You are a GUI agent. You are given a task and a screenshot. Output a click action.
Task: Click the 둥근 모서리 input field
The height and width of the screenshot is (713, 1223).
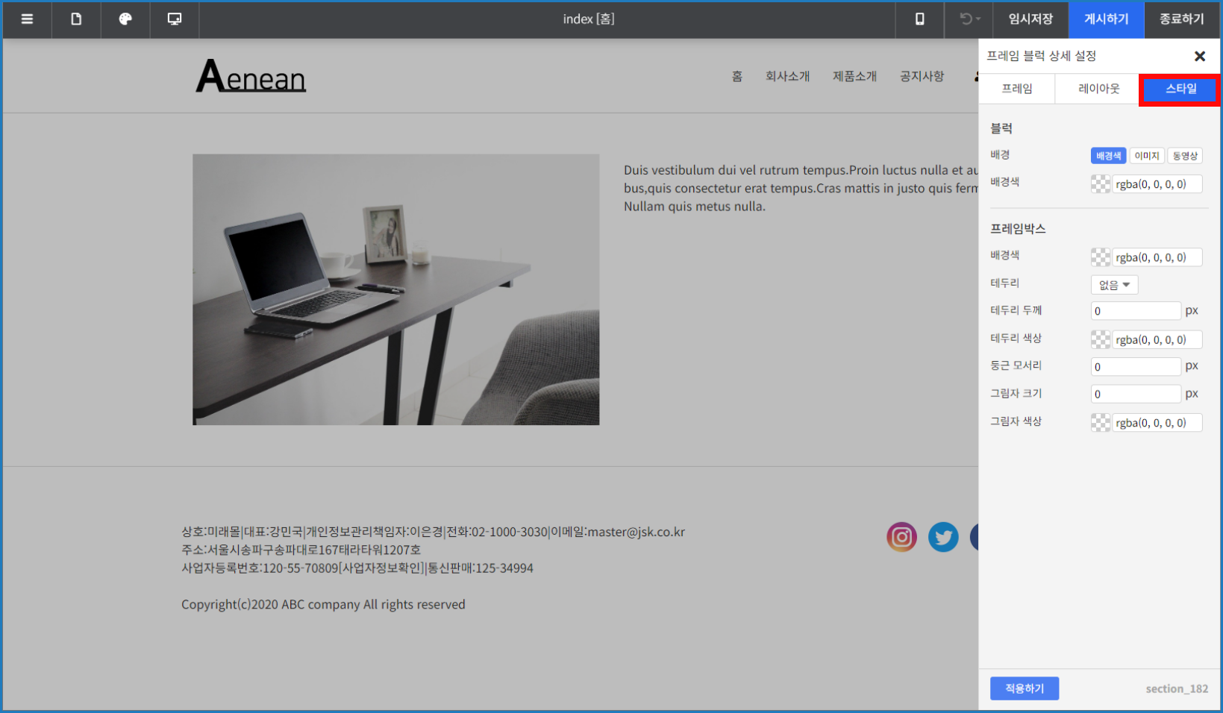(x=1135, y=367)
